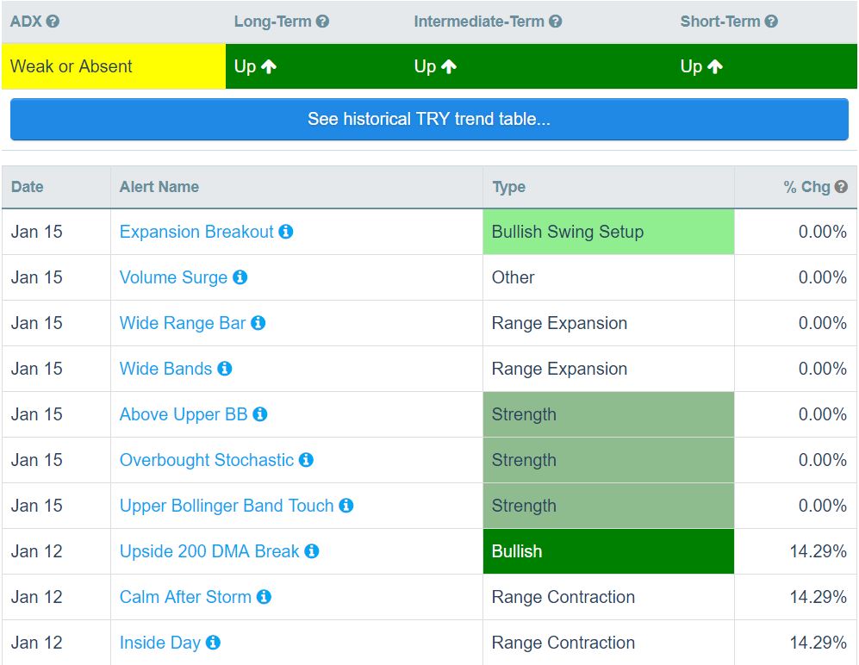Image resolution: width=859 pixels, height=665 pixels.
Task: Open the Calm After Storm link
Action: (x=185, y=597)
